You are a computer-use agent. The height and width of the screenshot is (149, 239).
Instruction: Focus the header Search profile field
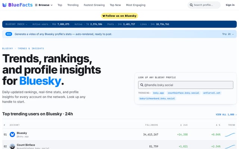click(204, 5)
